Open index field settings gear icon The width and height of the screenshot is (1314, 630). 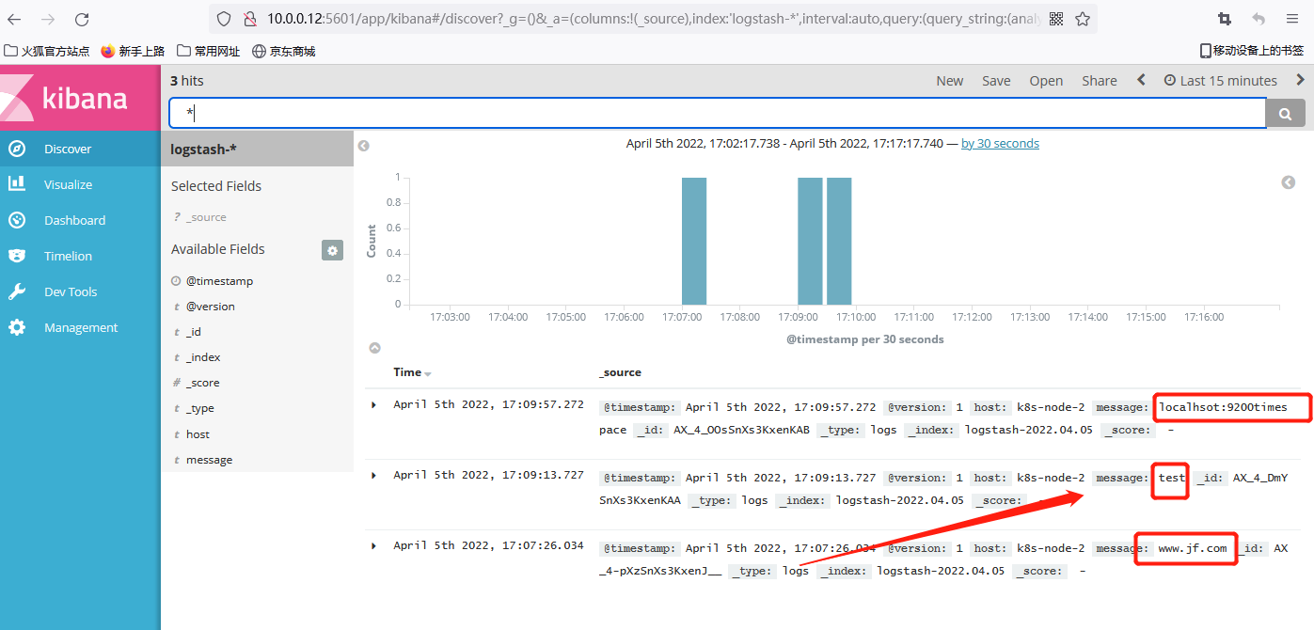(x=332, y=249)
